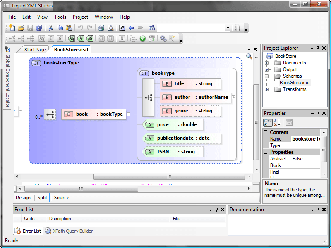Switch Properties to Alphabetical sort
The width and height of the screenshot is (331, 248).
pyautogui.click(x=277, y=123)
